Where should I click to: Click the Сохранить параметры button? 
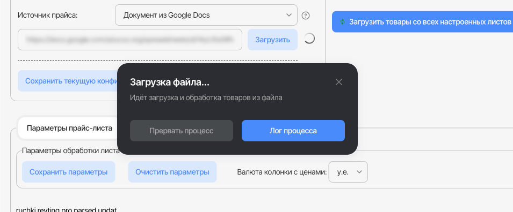[69, 172]
